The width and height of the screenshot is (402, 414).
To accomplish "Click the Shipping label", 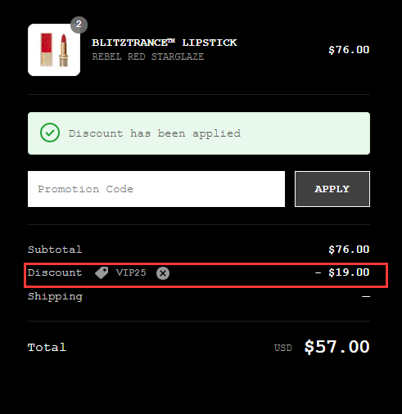I will pos(55,297).
